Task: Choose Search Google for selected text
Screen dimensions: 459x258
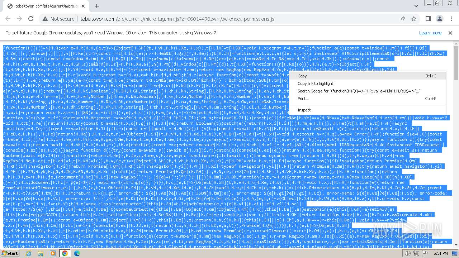Action: point(367,91)
